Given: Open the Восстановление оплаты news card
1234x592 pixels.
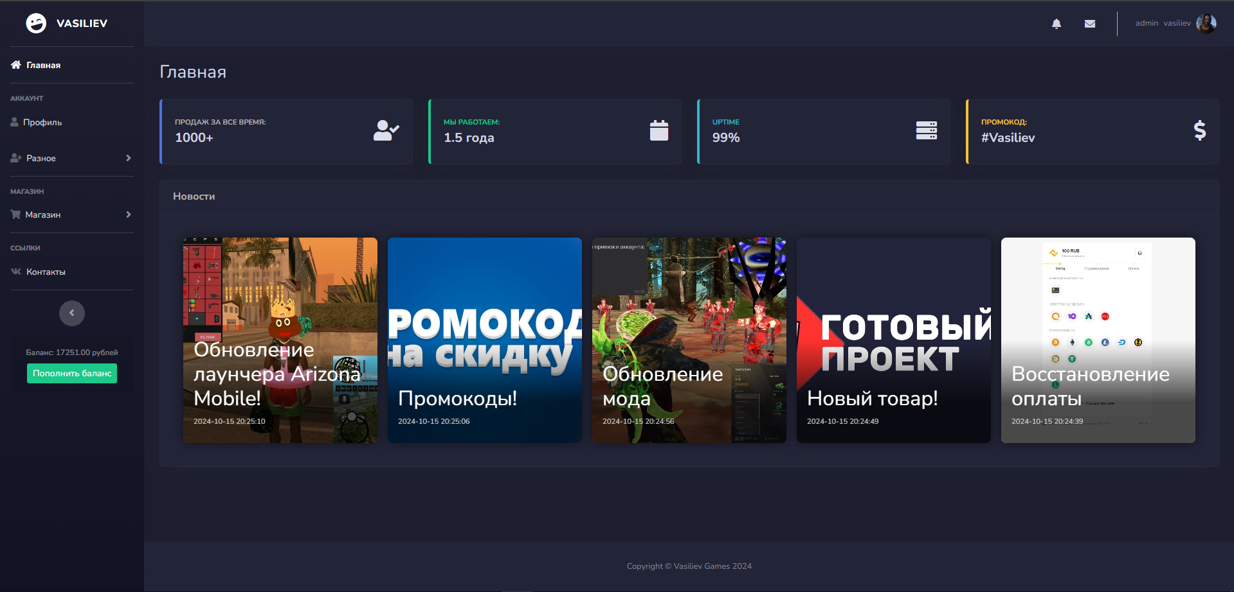Looking at the screenshot, I should point(1098,340).
